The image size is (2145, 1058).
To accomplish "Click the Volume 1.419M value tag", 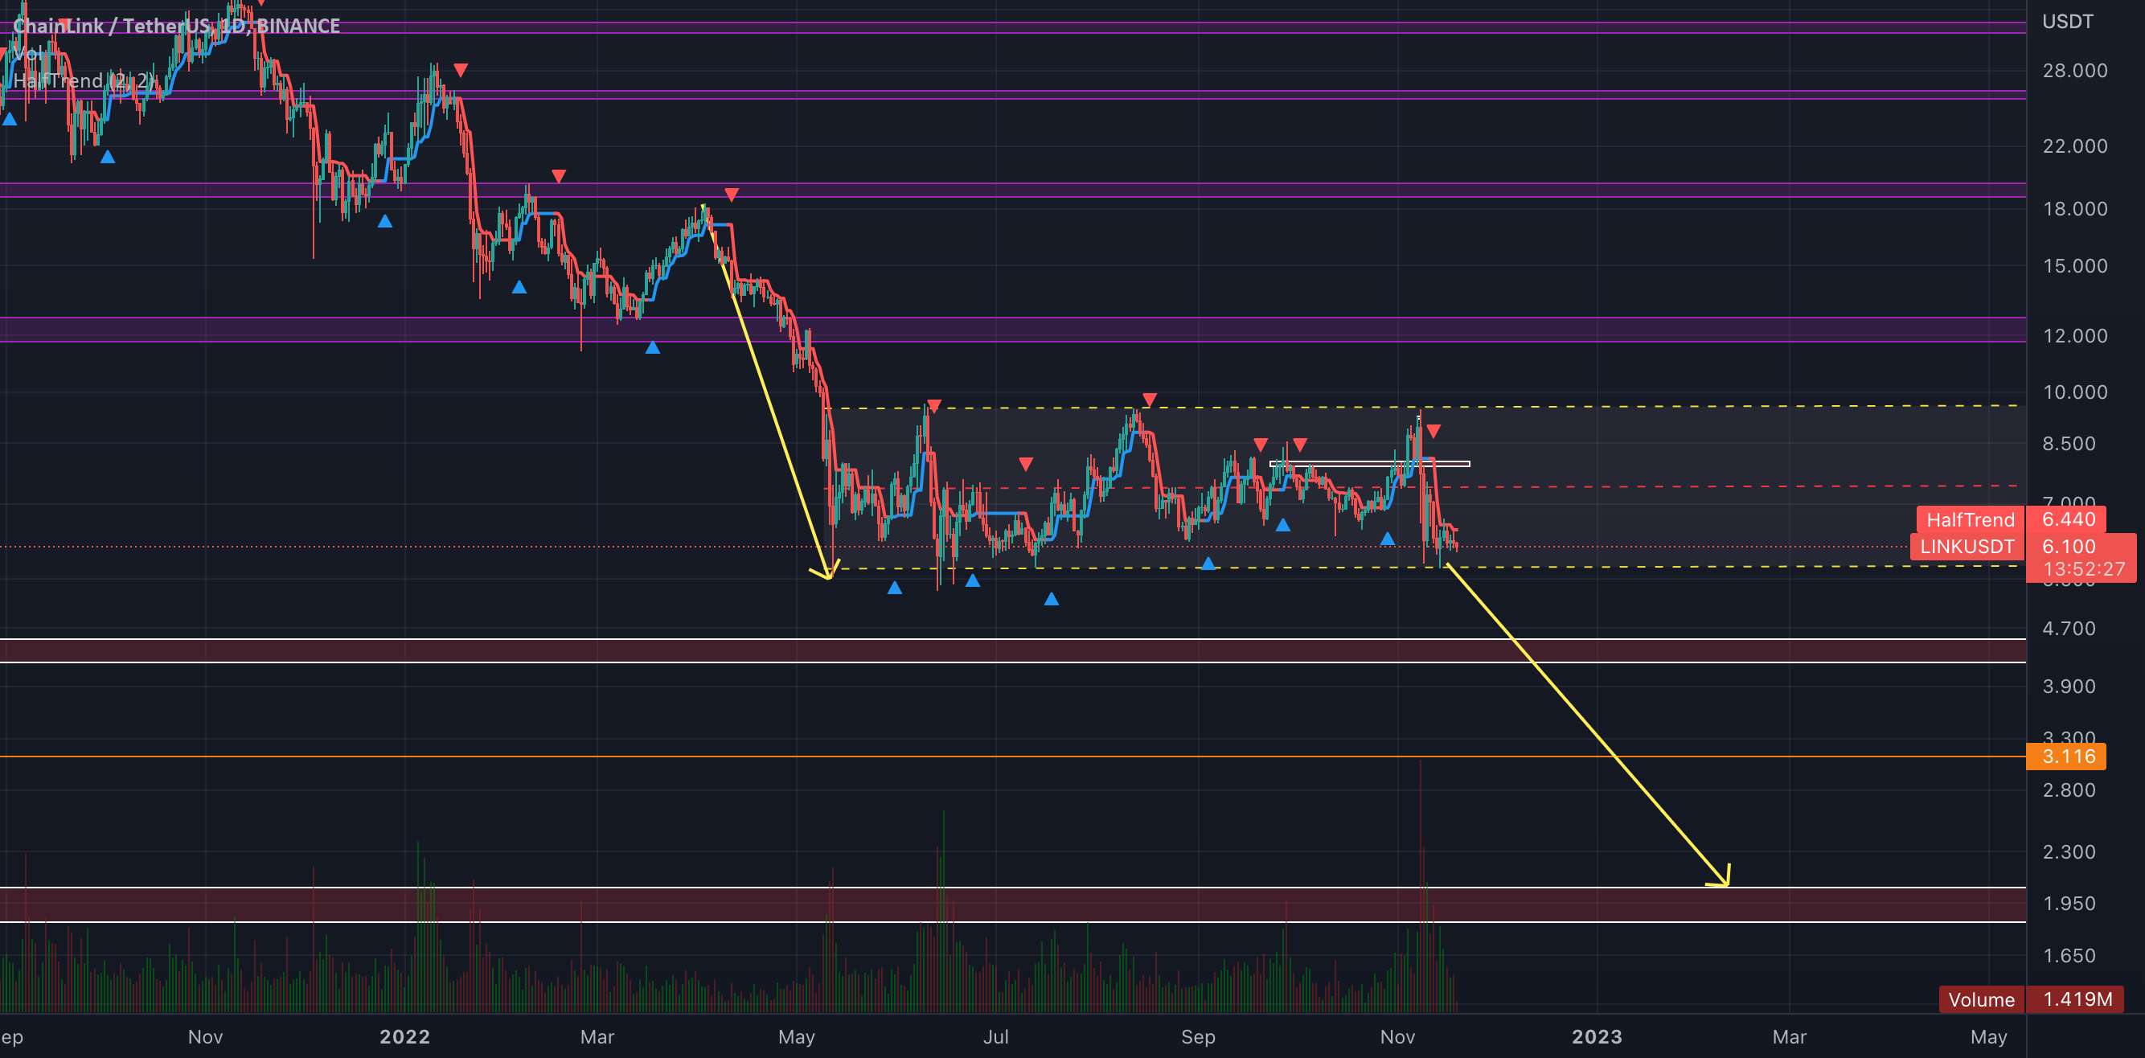I will point(2032,999).
